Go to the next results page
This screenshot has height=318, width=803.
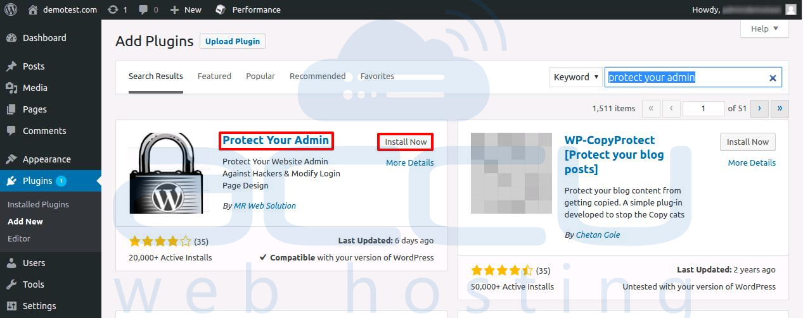click(759, 109)
